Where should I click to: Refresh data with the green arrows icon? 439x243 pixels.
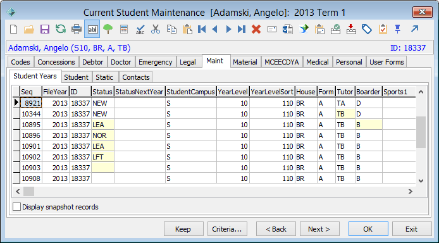(x=61, y=29)
